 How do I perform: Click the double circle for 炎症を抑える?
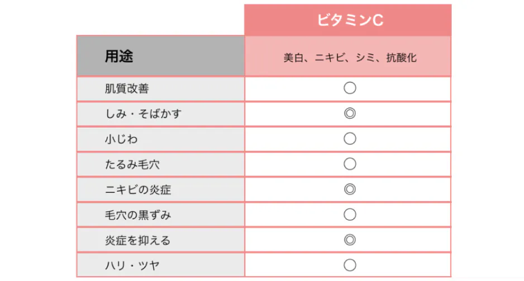[x=350, y=240]
